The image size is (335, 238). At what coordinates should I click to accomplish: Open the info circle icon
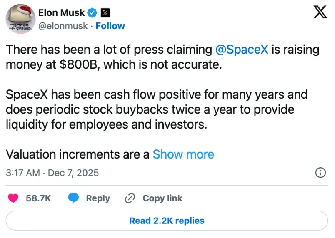(x=320, y=173)
